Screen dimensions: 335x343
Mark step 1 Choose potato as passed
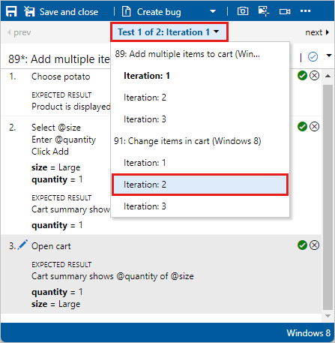[x=302, y=76]
